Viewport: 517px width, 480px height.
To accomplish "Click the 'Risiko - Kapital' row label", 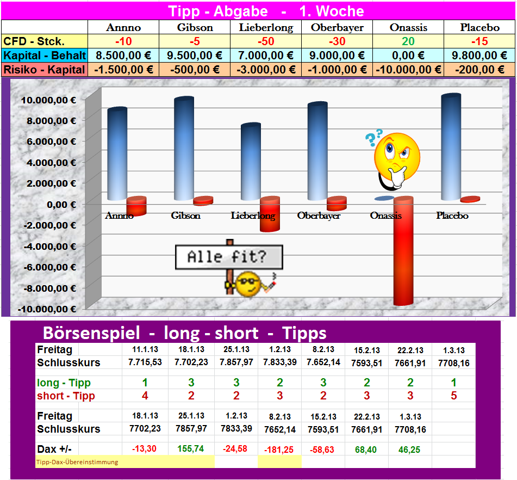I will pos(45,70).
